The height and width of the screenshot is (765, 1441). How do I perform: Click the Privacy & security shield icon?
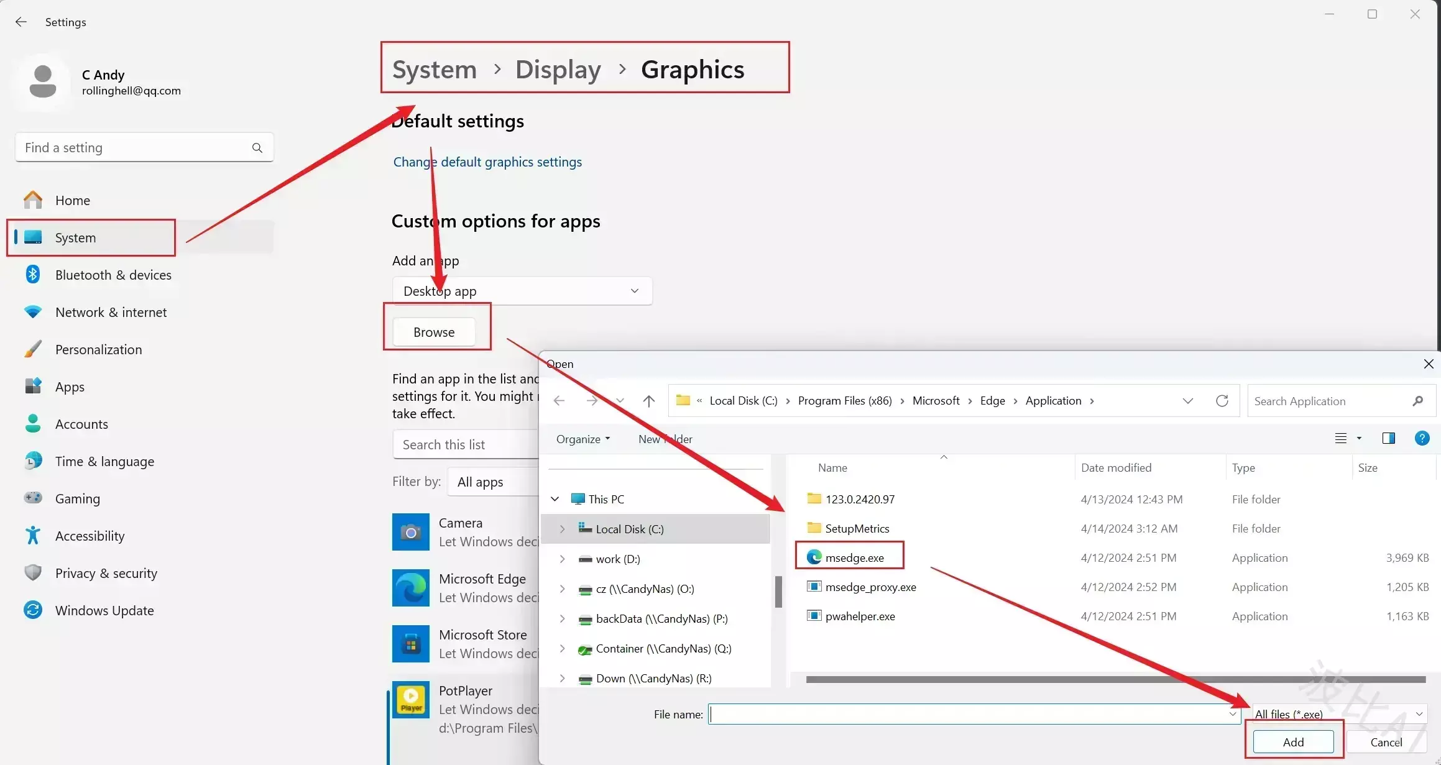click(x=33, y=573)
